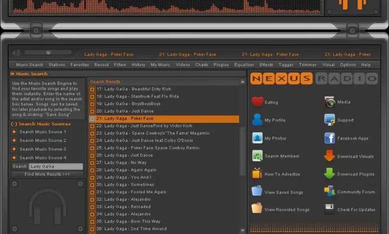Click the NEXUS RADIO logo
Screen dimensions: 389x234
pos(314,79)
